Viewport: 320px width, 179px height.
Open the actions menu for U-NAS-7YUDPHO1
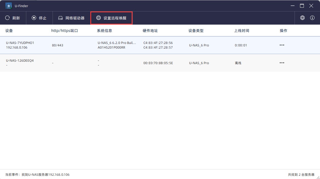282,45
